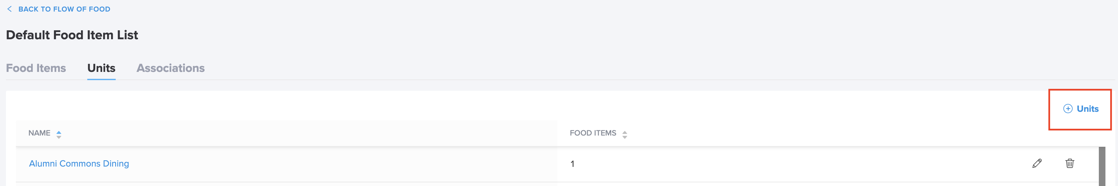
Task: Select the Units tab
Action: pos(101,68)
